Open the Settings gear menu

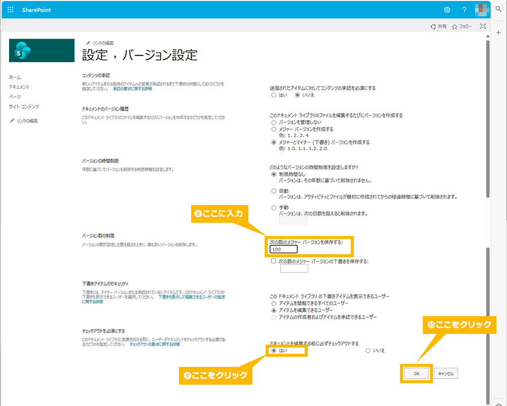click(447, 9)
